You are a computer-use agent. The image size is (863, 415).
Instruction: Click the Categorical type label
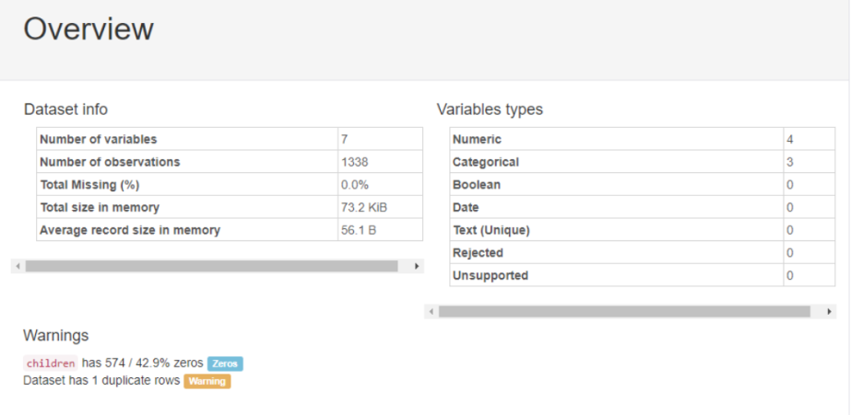click(485, 162)
